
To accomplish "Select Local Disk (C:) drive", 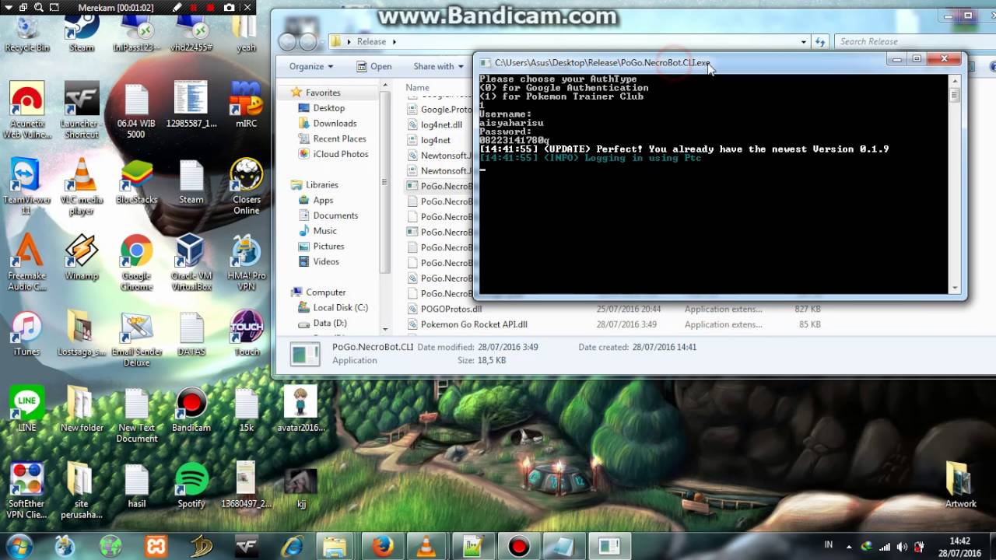I will tap(332, 307).
